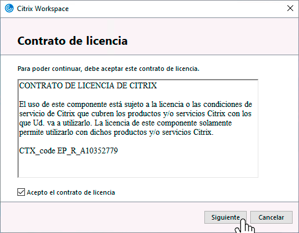Click the blank line between title and paragraph
Screen dimensions: 299x233
[x=138, y=95]
